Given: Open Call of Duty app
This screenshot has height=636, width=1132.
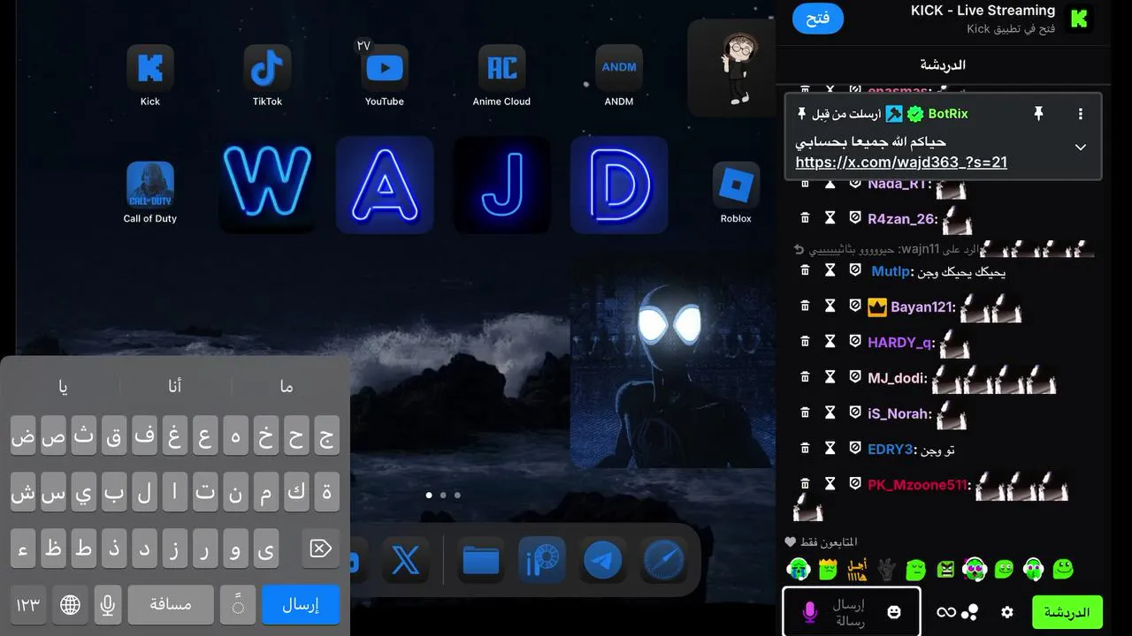Looking at the screenshot, I should (x=150, y=184).
